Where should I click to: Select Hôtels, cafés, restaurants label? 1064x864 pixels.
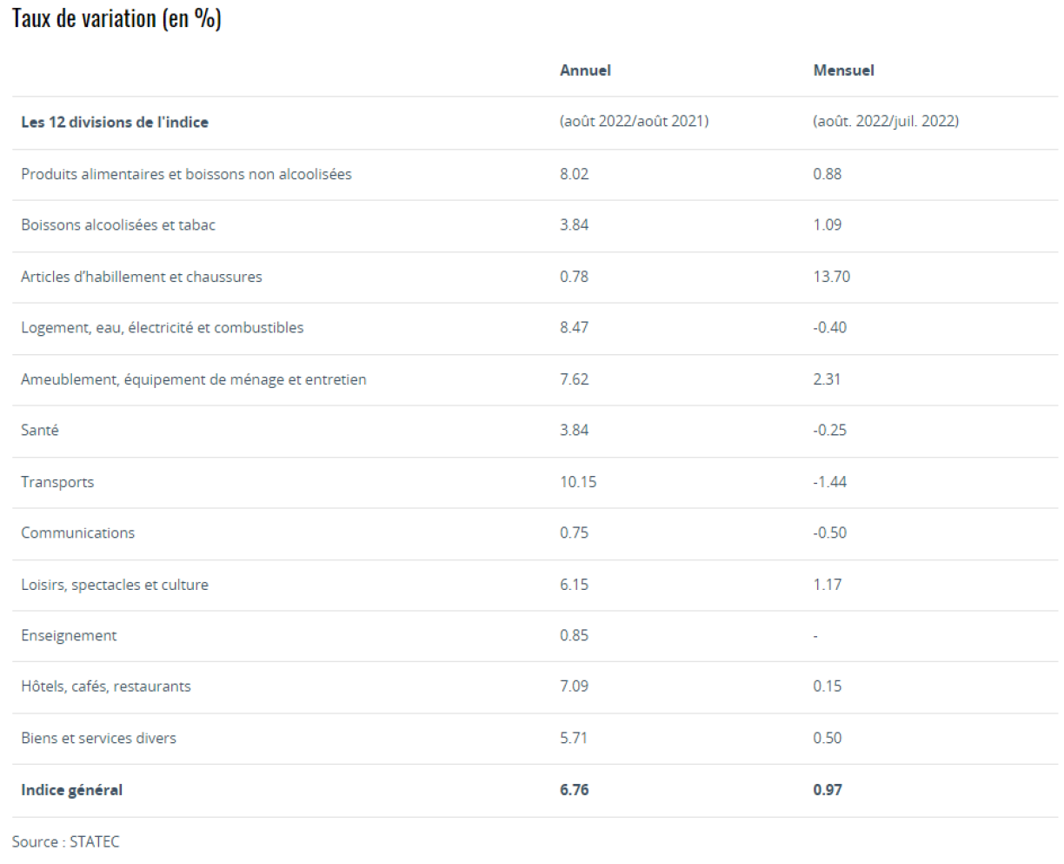(x=106, y=687)
